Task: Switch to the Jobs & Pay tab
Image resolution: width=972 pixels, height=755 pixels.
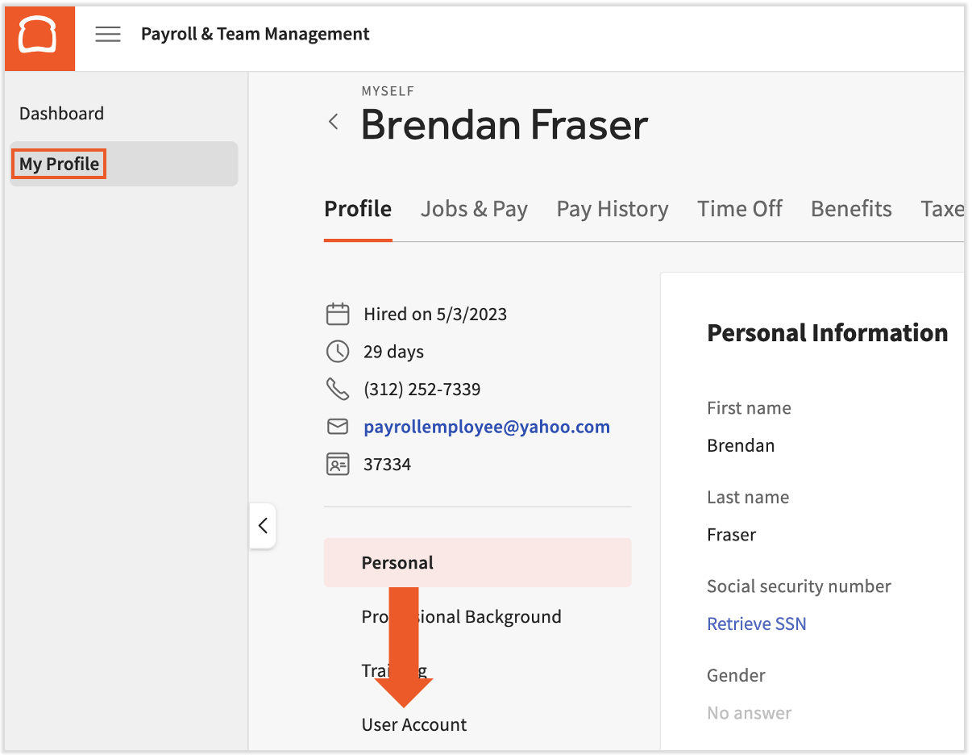Action: [x=474, y=209]
